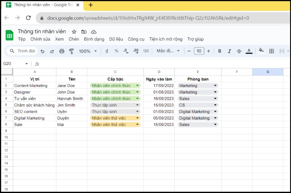Toggle Italic formatting

pyautogui.click(x=230, y=51)
